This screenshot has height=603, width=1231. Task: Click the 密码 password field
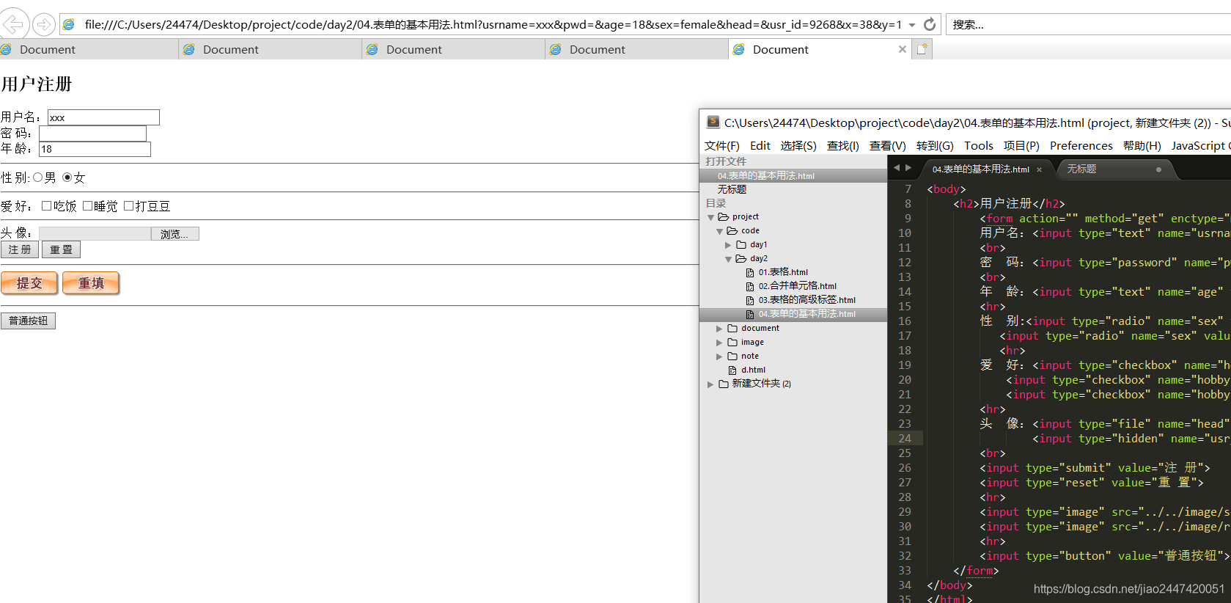pos(92,134)
